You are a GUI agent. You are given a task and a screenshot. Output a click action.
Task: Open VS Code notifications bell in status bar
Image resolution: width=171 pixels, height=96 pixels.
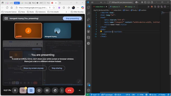tap(168, 95)
